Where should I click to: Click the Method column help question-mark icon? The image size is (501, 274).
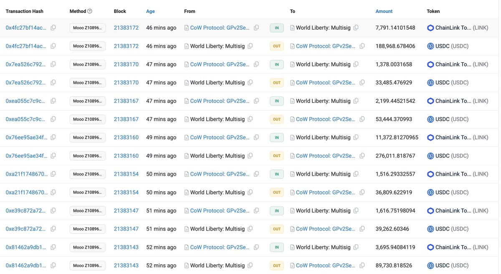90,11
